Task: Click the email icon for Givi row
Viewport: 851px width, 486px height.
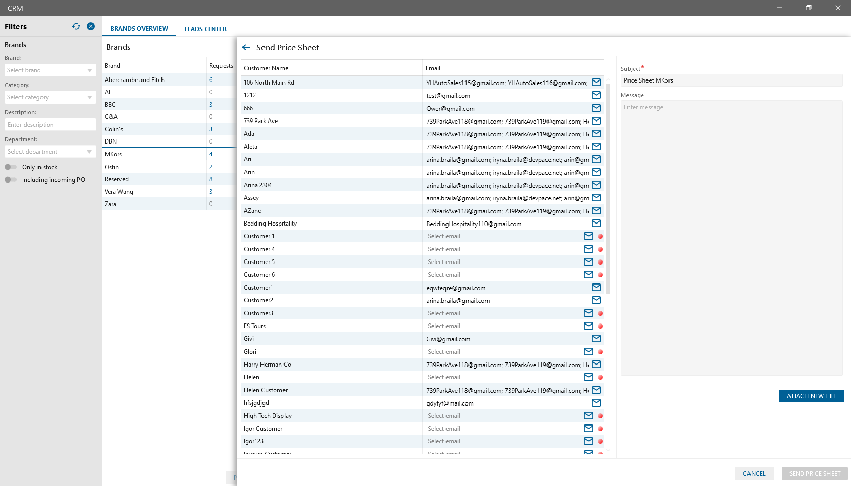Action: point(596,339)
